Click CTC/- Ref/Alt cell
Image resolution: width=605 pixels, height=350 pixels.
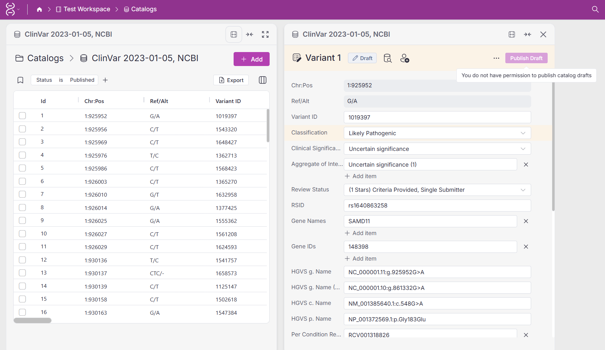click(157, 273)
